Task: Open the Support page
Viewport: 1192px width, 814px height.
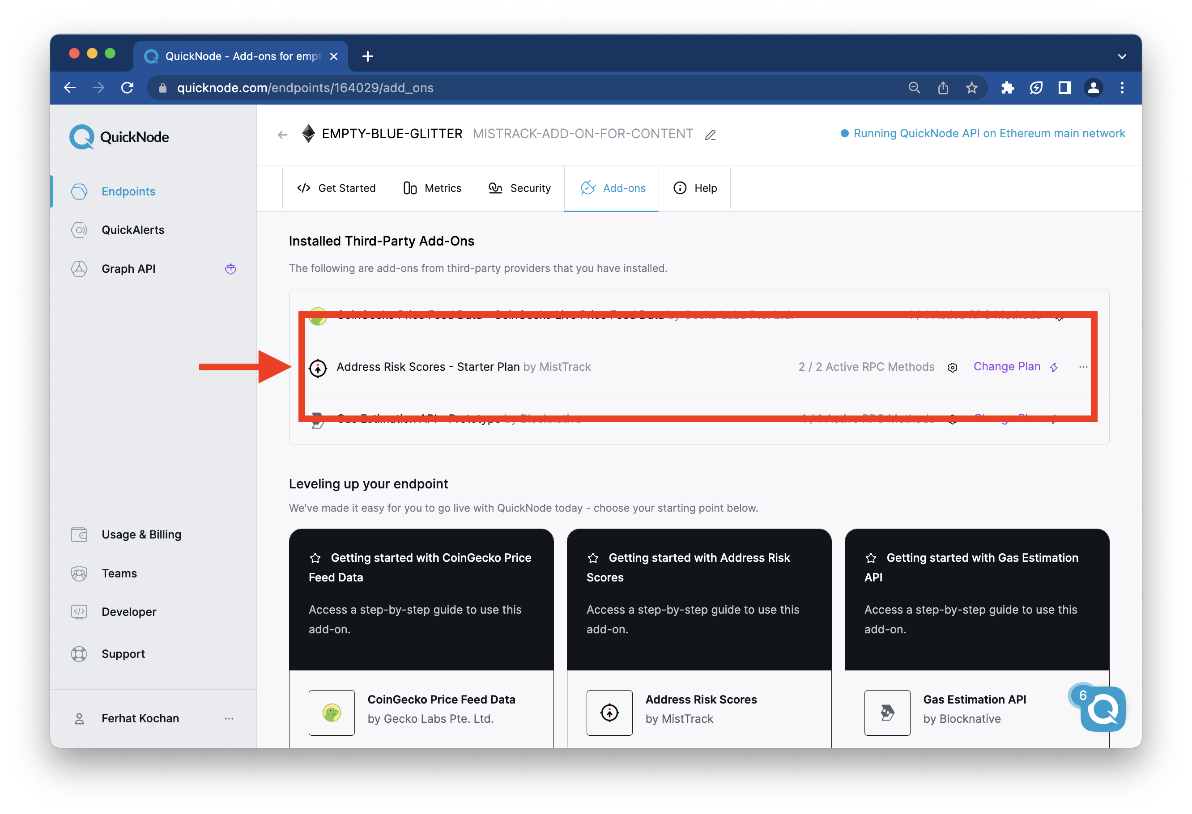Action: point(123,653)
